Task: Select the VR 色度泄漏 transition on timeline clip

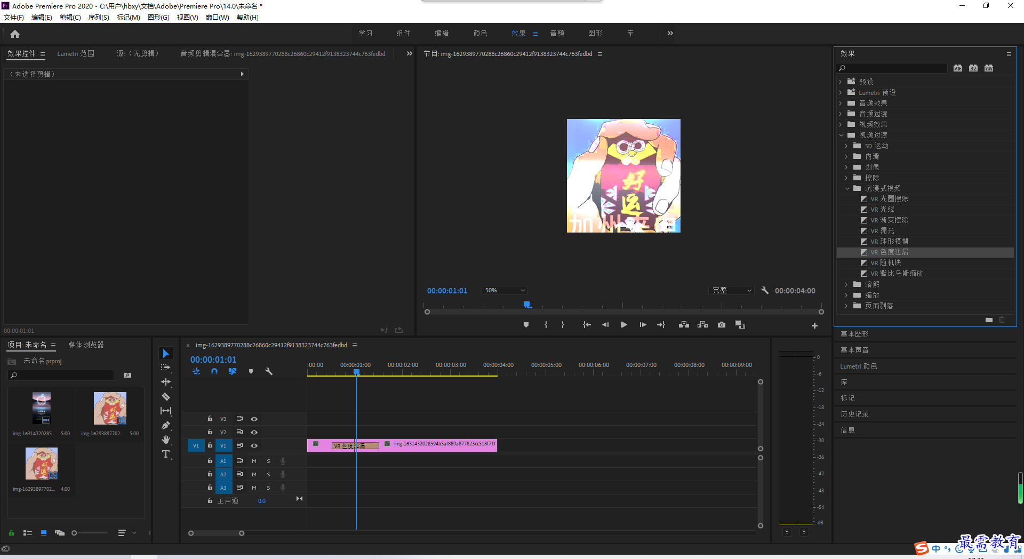Action: (x=355, y=446)
